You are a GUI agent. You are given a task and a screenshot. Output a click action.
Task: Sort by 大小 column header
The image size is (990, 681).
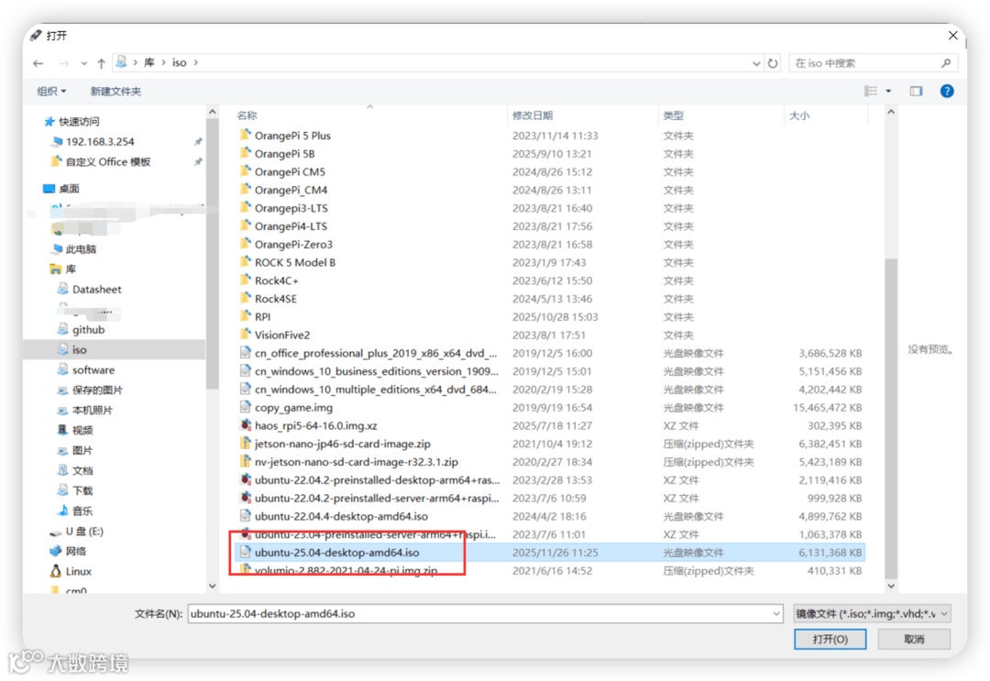[x=799, y=115]
